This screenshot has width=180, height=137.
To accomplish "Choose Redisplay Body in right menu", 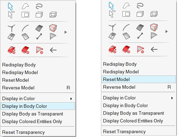I will 139,64.
